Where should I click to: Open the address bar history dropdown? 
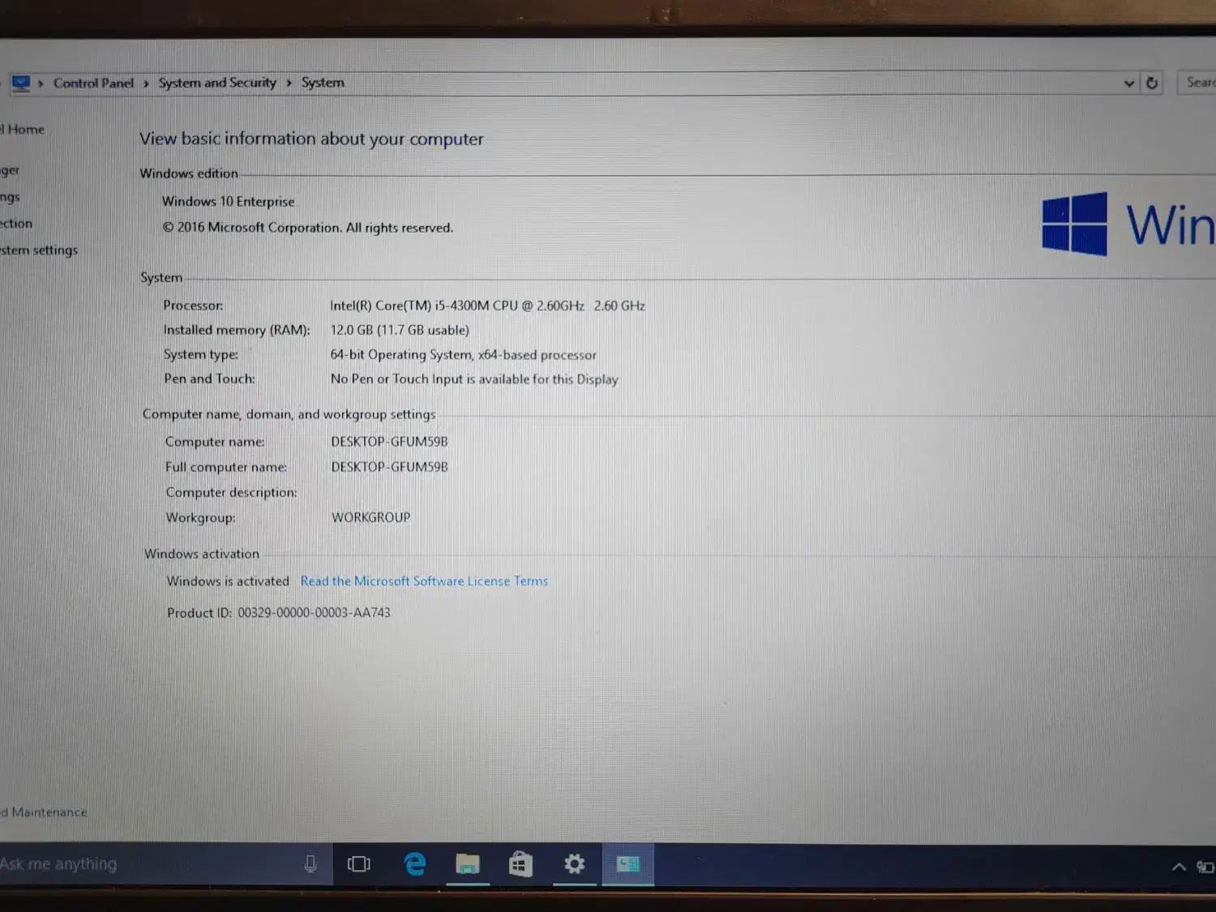(1128, 83)
